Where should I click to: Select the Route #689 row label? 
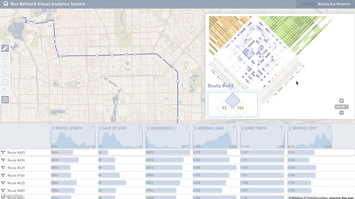(x=16, y=190)
